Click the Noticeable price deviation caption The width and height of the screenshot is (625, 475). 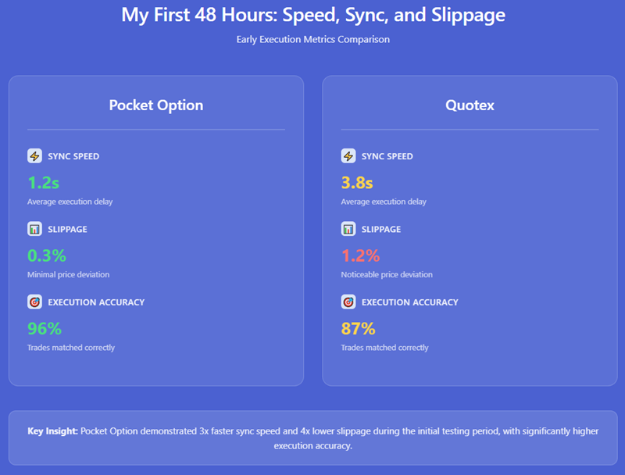pyautogui.click(x=387, y=275)
